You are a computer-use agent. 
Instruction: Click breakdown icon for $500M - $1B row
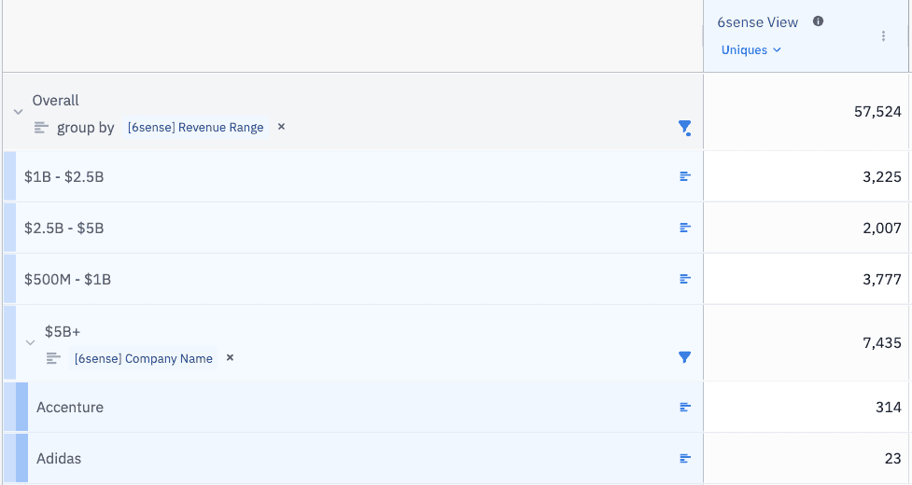[x=685, y=279]
